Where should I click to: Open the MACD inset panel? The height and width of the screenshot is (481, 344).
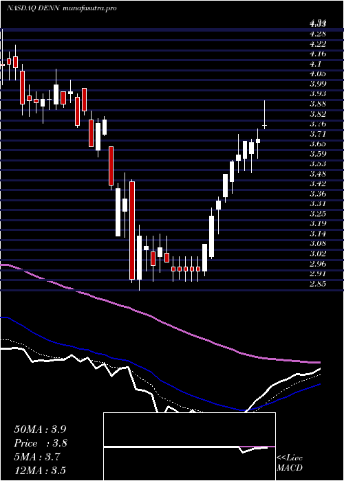(189, 447)
